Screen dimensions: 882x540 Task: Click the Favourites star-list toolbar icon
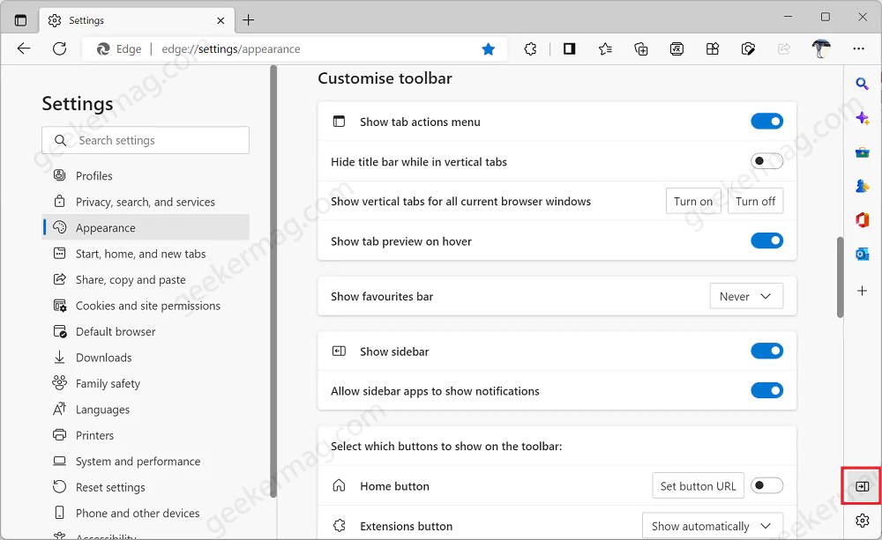[x=605, y=49]
